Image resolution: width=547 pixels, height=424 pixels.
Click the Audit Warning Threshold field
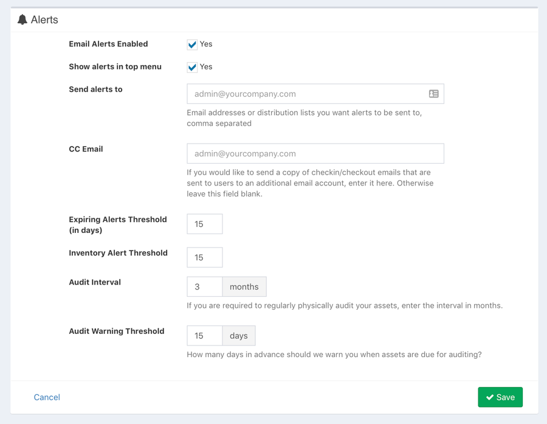pyautogui.click(x=205, y=336)
